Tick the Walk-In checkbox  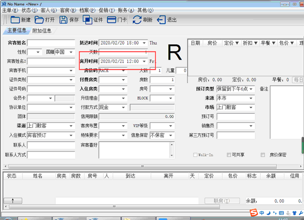[x=195, y=155]
